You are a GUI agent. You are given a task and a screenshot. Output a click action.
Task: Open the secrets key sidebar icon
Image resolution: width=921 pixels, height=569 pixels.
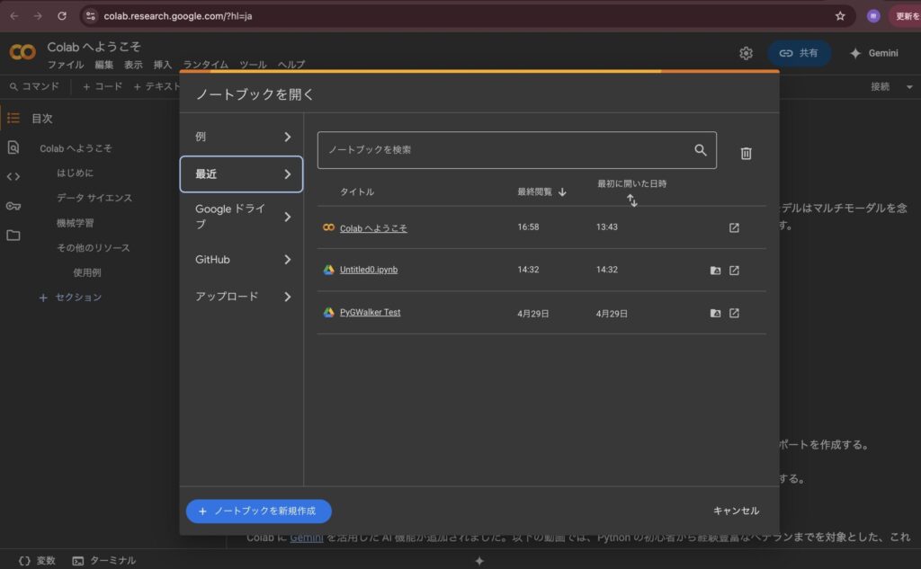pos(13,206)
